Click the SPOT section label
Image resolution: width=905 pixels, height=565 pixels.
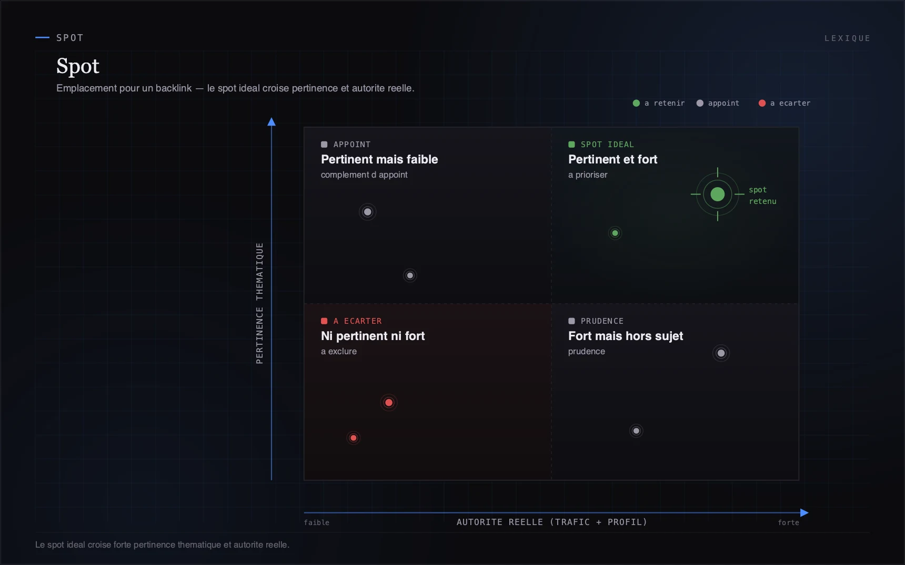(70, 38)
